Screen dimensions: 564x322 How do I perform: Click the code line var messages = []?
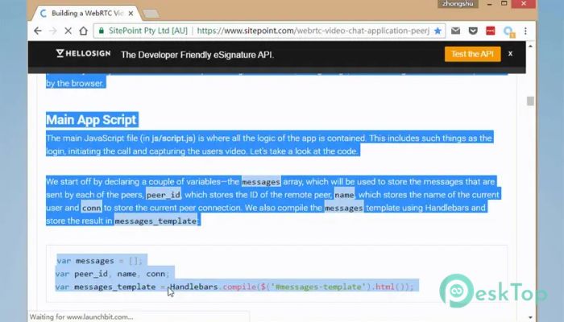click(x=100, y=261)
